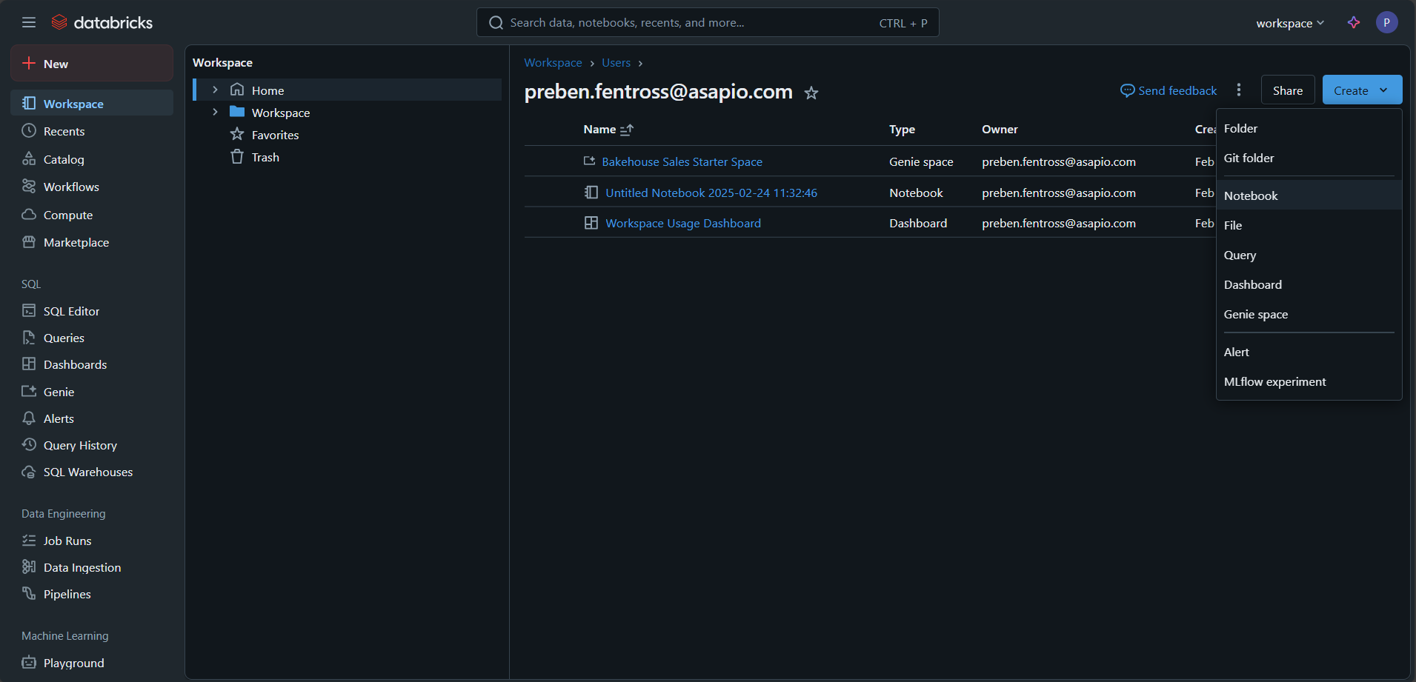
Task: Click the notebook icon beside Untitled Notebook
Action: 591,193
